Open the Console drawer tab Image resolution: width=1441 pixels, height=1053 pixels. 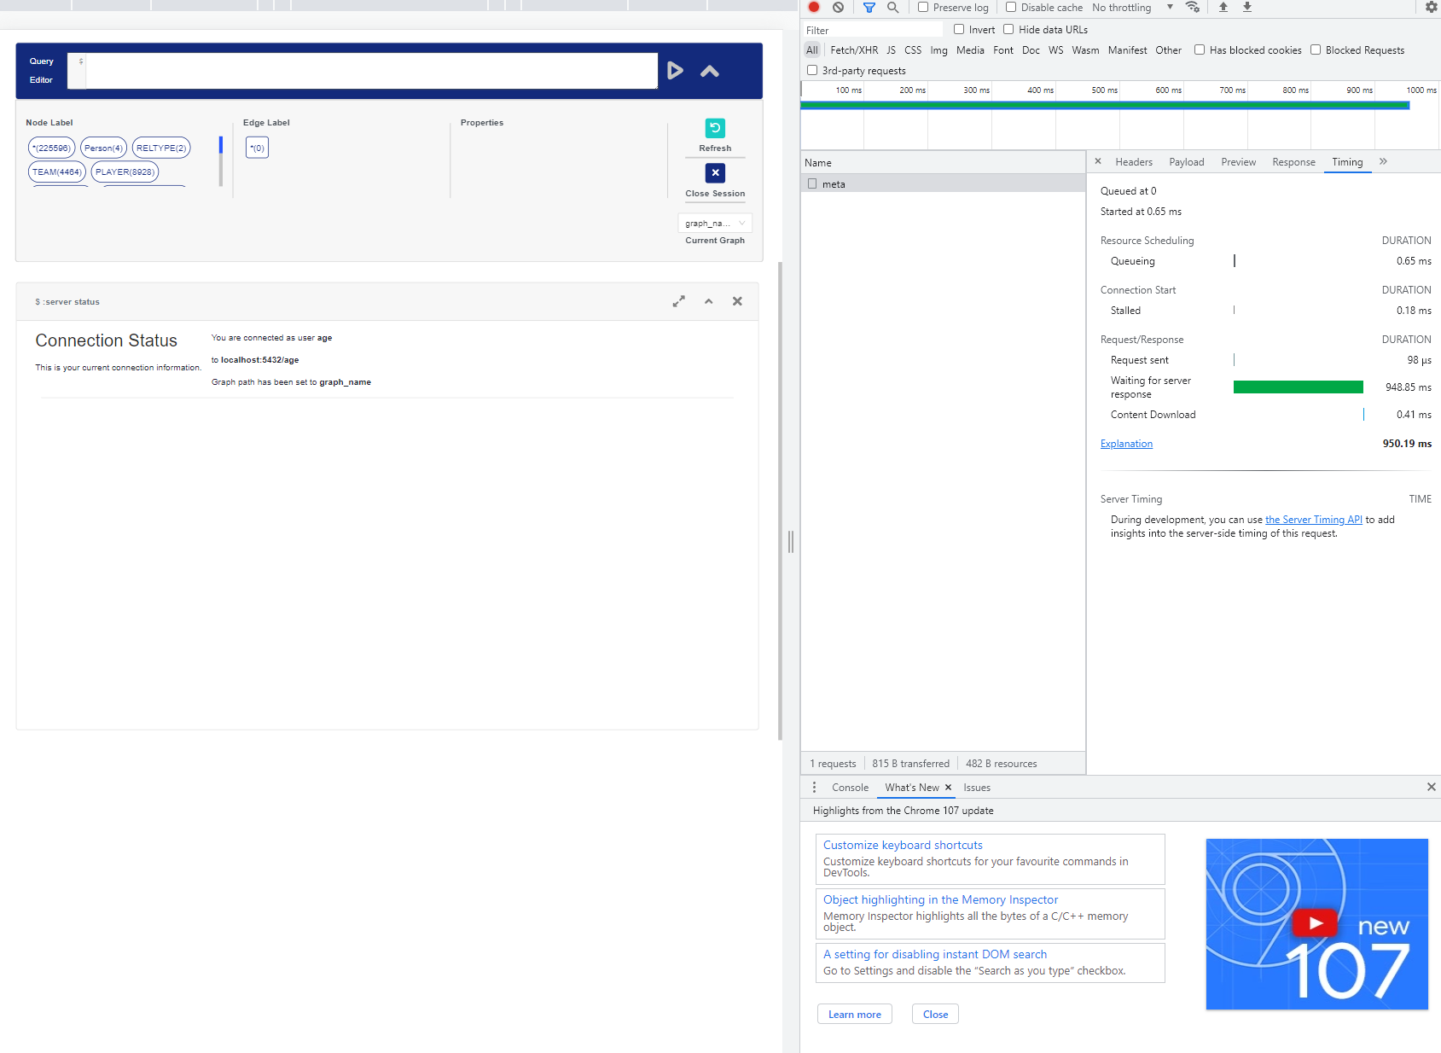pos(851,788)
